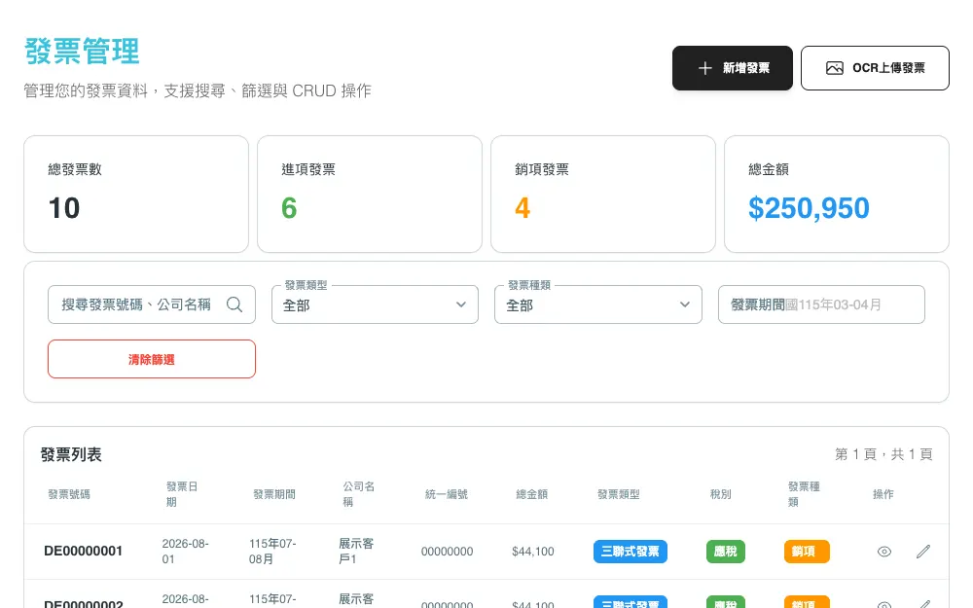Viewport: 973px width, 608px height.
Task: Click the 總金額 column header
Action: (x=532, y=494)
